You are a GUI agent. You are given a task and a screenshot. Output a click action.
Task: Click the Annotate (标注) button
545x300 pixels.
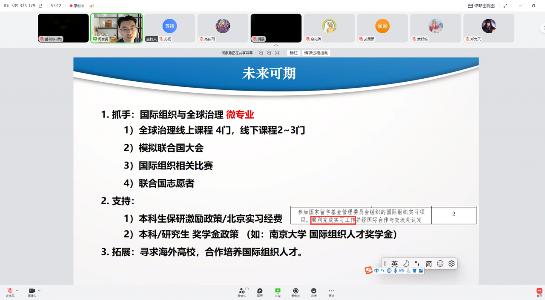coord(293,53)
